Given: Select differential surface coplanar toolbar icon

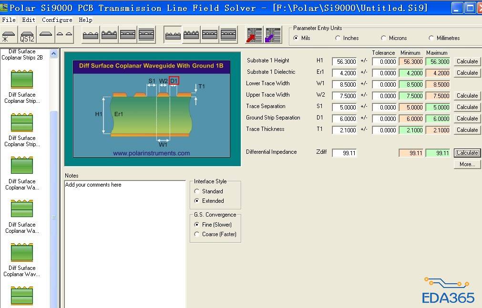Looking at the screenshot, I should point(173,35).
